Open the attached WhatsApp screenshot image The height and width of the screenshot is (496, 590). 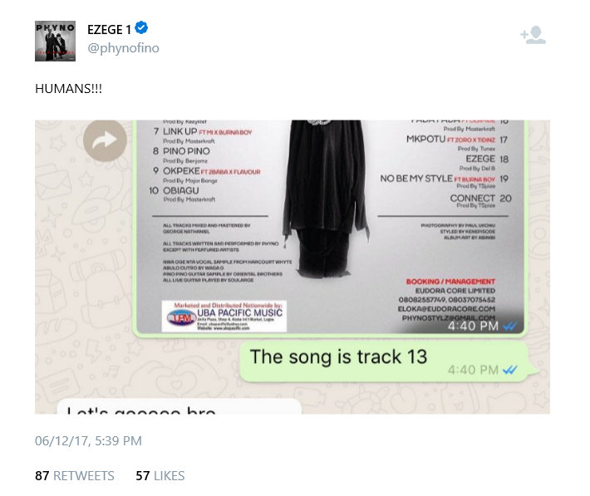[x=293, y=267]
